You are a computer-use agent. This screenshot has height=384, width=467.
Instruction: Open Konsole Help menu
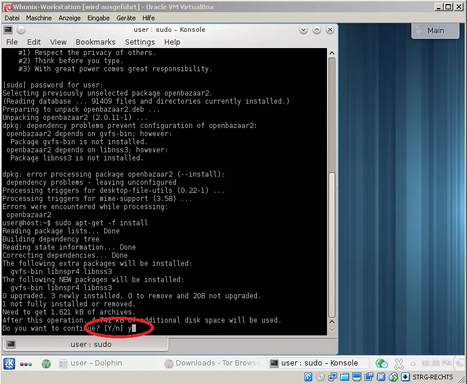[172, 42]
